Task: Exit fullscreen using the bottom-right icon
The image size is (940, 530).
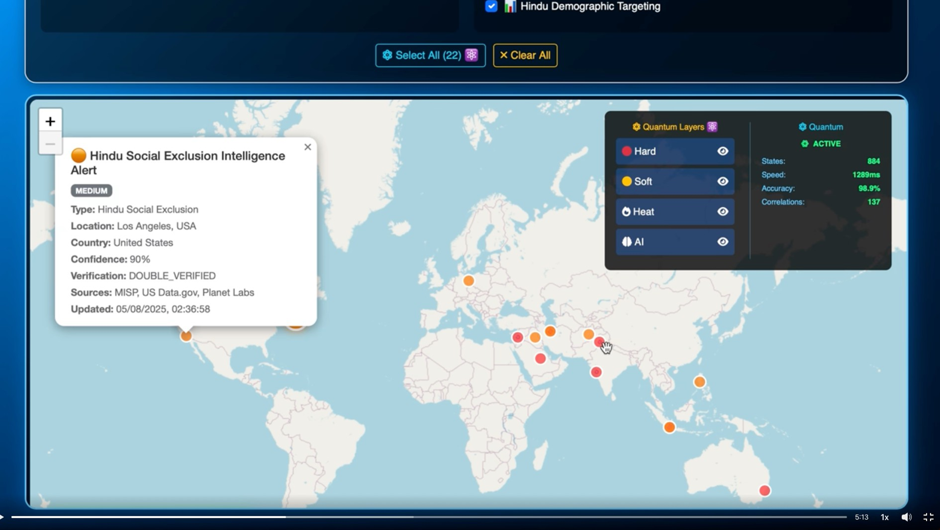Action: [x=928, y=517]
